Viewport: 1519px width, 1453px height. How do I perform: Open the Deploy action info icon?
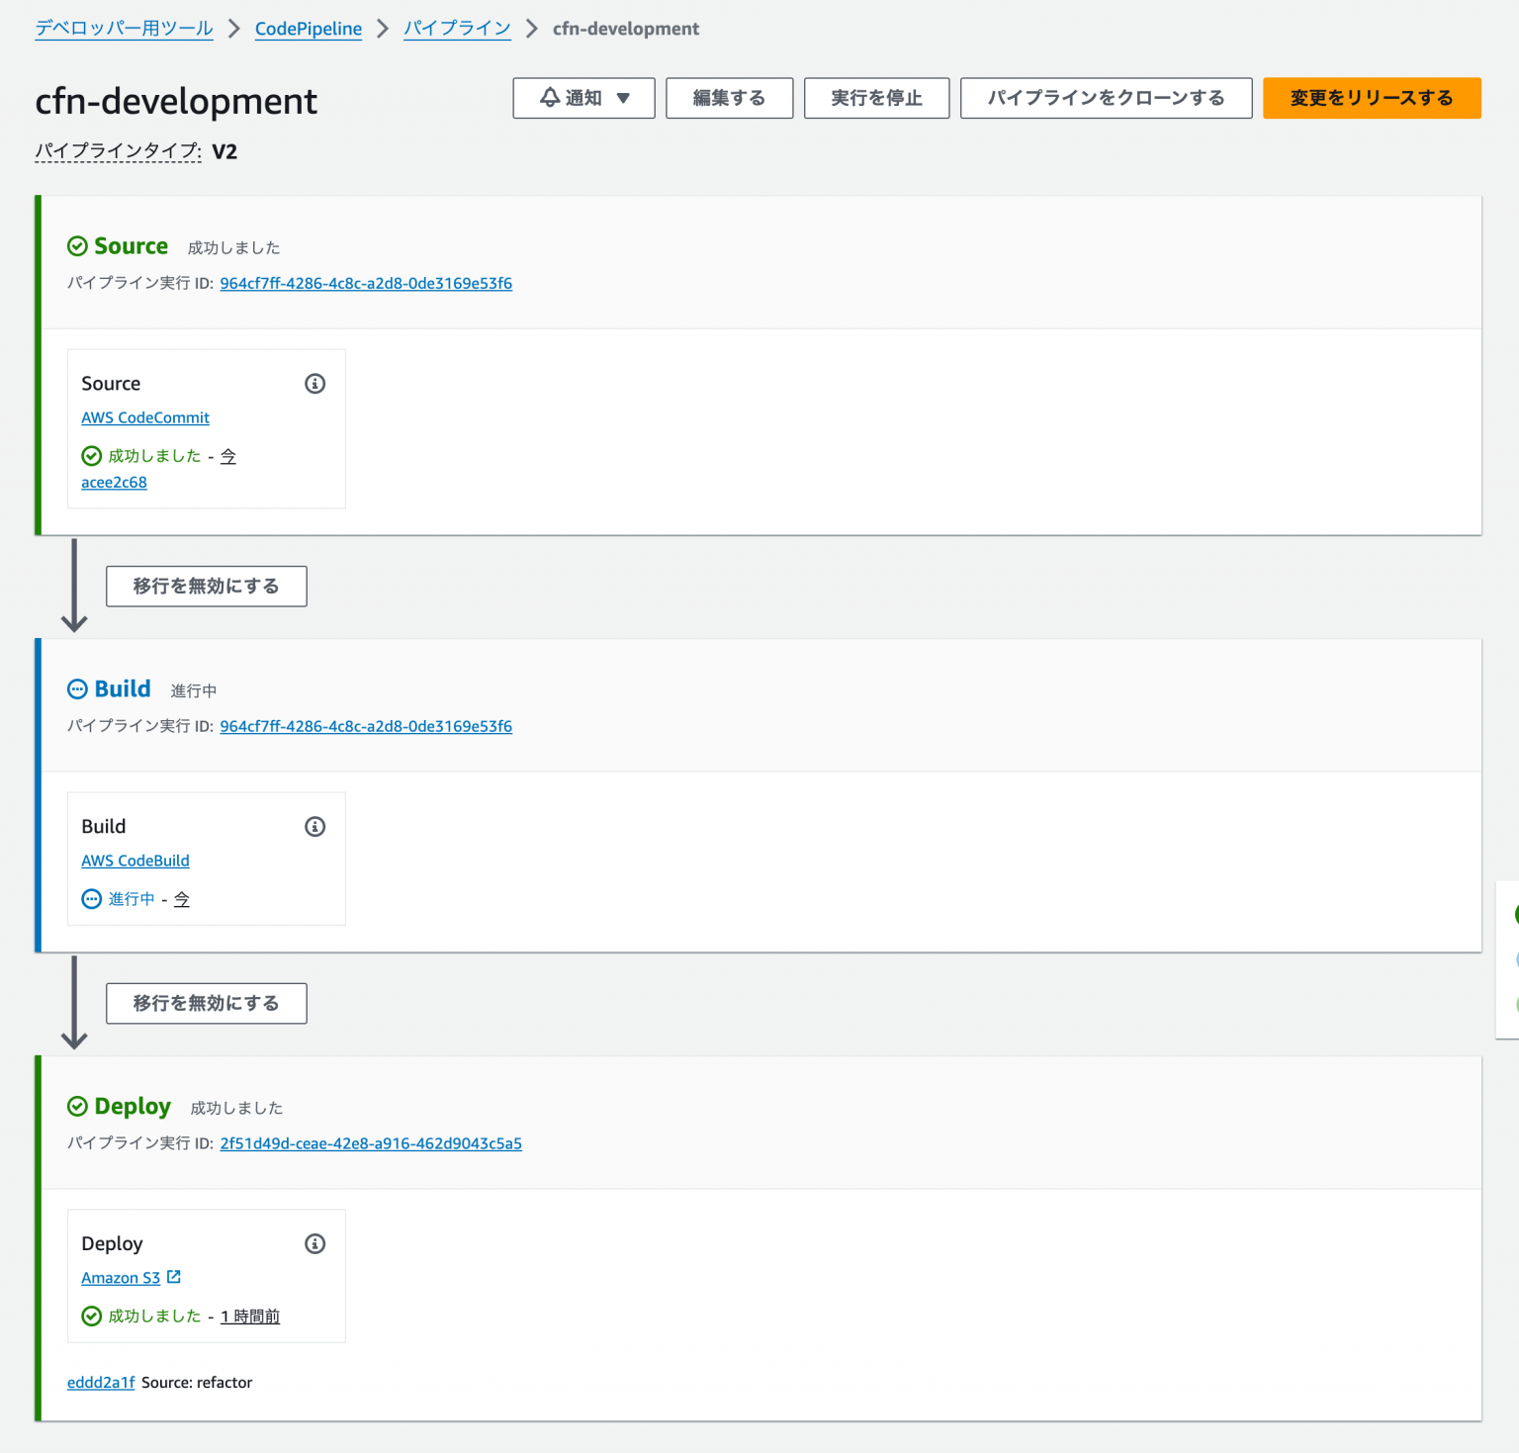[314, 1243]
